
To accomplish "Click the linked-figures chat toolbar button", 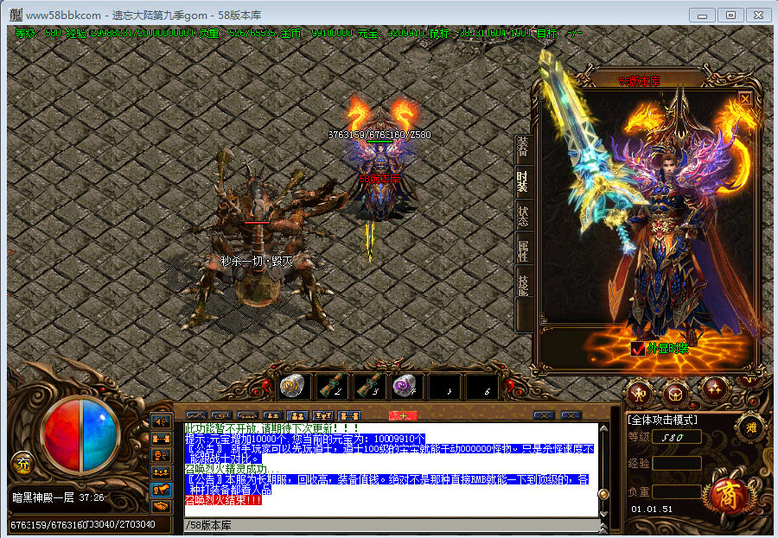I will [x=349, y=415].
